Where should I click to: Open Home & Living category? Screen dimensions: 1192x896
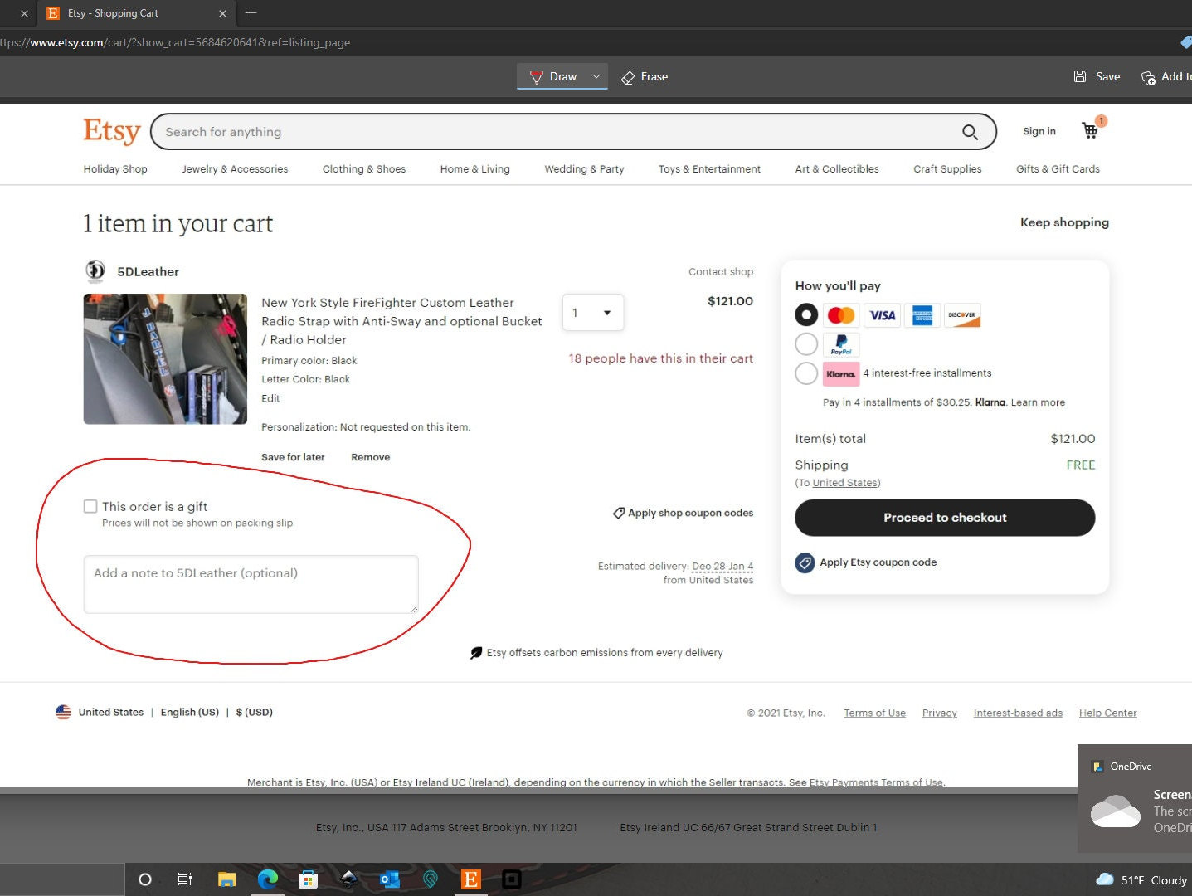pyautogui.click(x=475, y=169)
